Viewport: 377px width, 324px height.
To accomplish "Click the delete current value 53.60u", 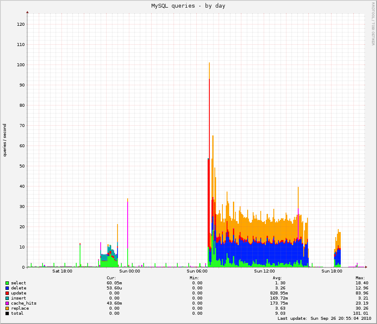I will coord(115,288).
